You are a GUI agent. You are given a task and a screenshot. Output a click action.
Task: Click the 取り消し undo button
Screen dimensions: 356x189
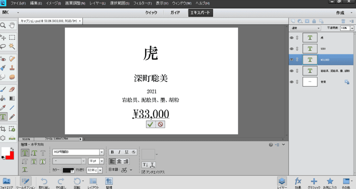pos(44,182)
